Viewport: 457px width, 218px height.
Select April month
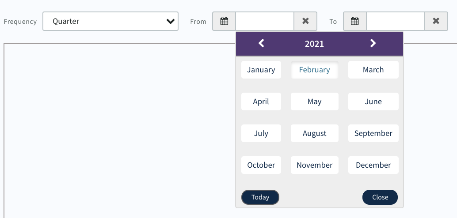pos(261,101)
